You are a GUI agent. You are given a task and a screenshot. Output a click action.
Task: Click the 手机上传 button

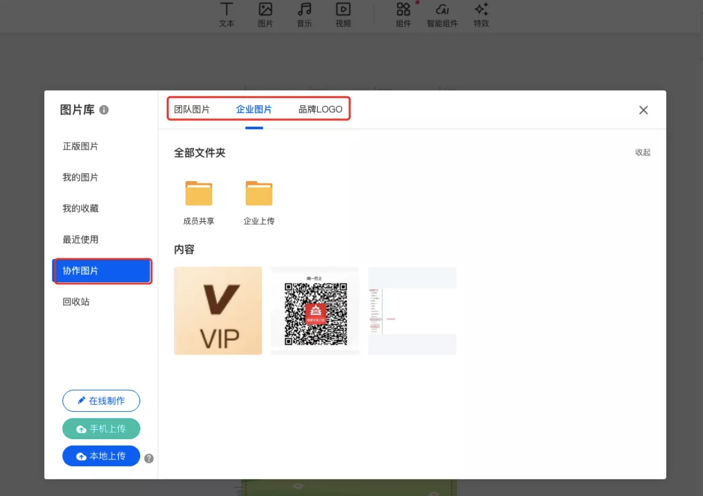click(101, 429)
